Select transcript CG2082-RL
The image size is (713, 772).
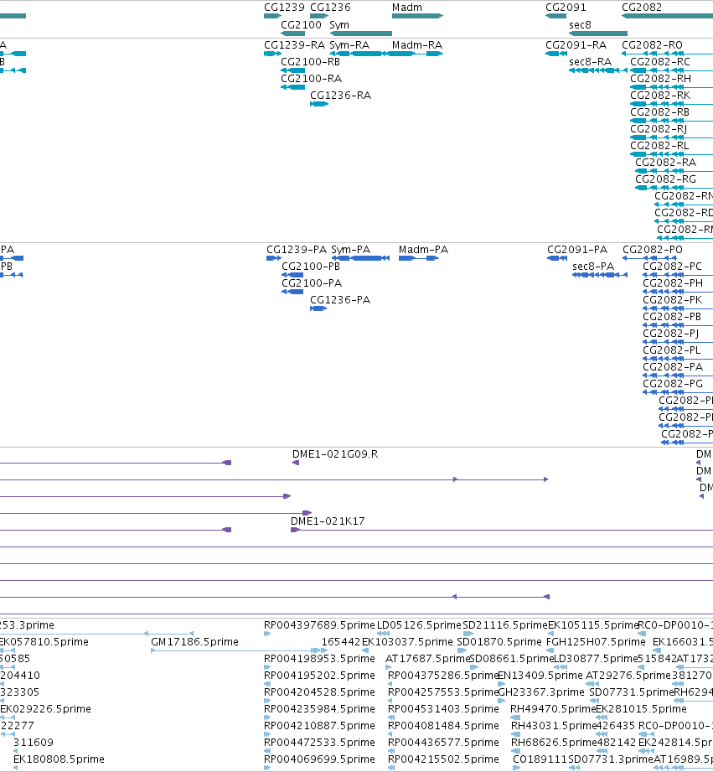click(672, 154)
